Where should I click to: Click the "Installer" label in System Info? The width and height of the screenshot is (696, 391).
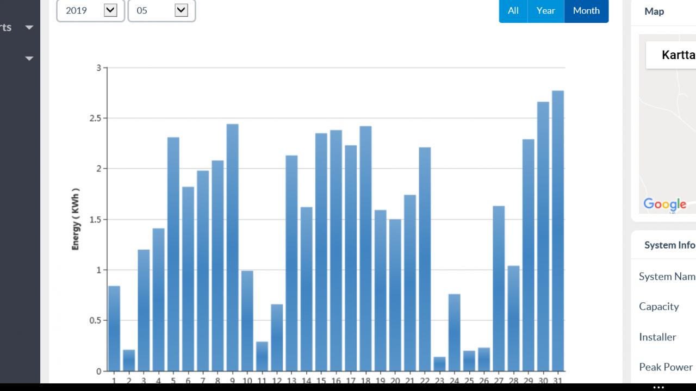click(x=657, y=337)
